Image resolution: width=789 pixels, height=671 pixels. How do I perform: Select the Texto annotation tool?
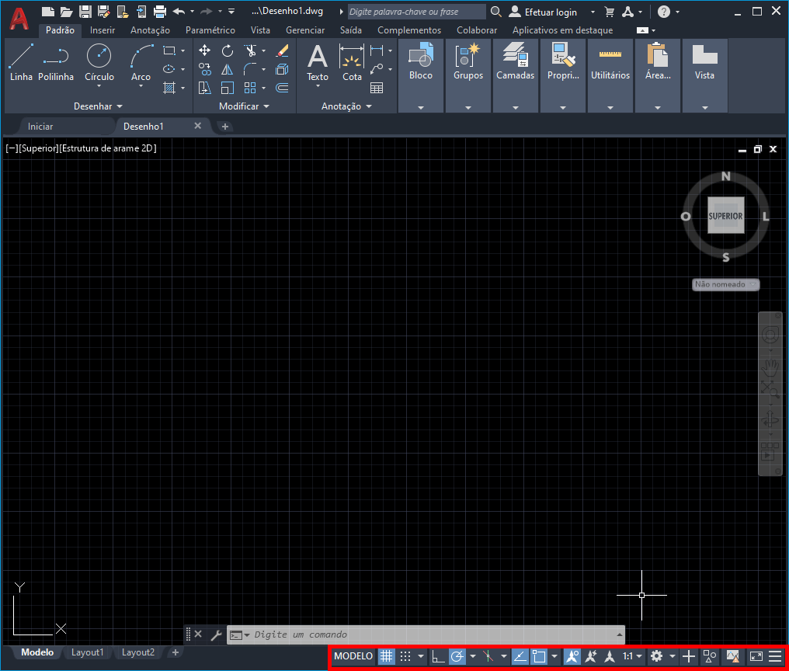[318, 62]
